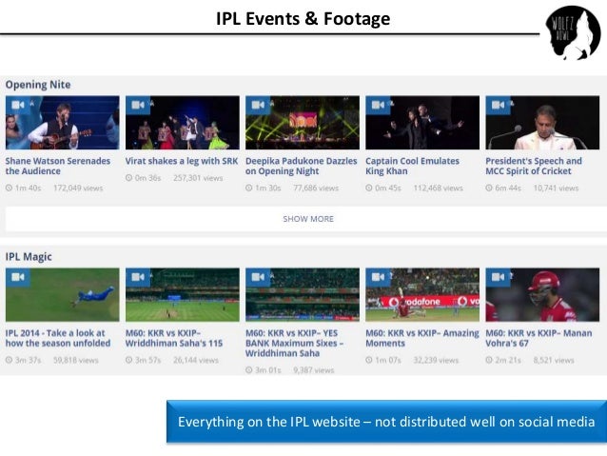This screenshot has width=607, height=456.
Task: Open President's Speech and MCC Spirit link
Action: point(534,166)
